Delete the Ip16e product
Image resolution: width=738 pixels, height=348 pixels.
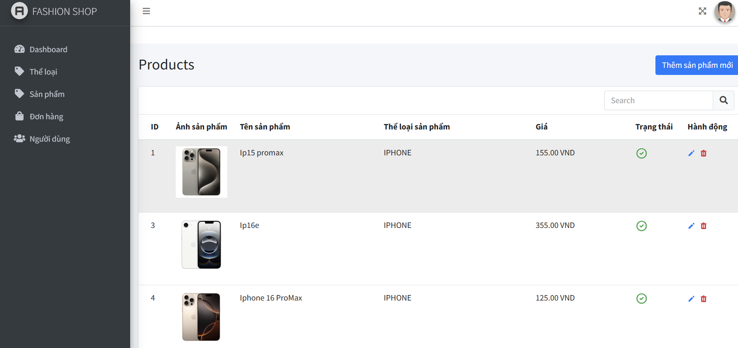pos(703,226)
